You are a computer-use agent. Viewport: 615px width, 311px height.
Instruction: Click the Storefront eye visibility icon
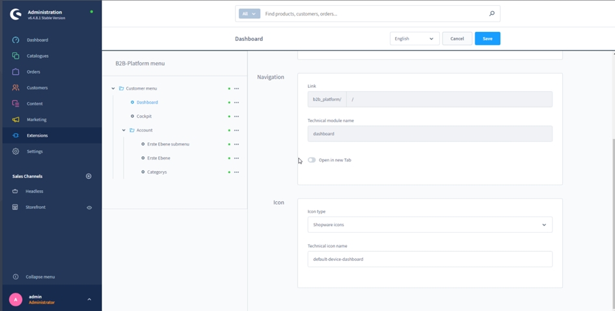coord(89,208)
